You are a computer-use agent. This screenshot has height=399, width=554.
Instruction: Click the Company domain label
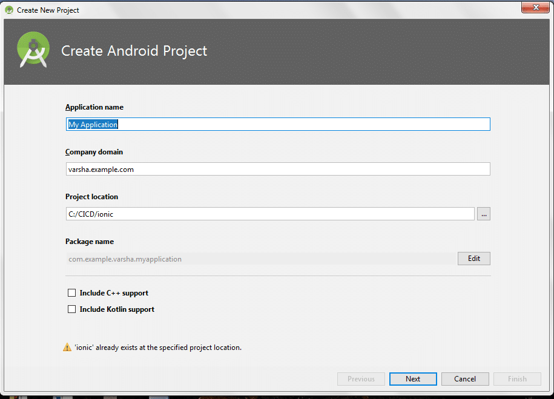click(94, 152)
